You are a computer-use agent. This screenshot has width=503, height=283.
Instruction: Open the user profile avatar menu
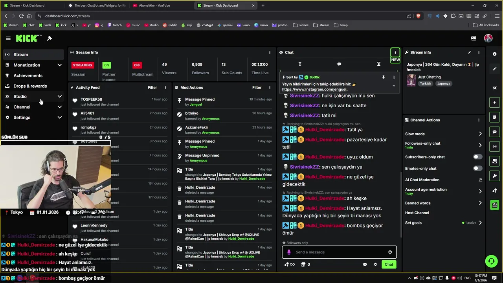click(488, 38)
